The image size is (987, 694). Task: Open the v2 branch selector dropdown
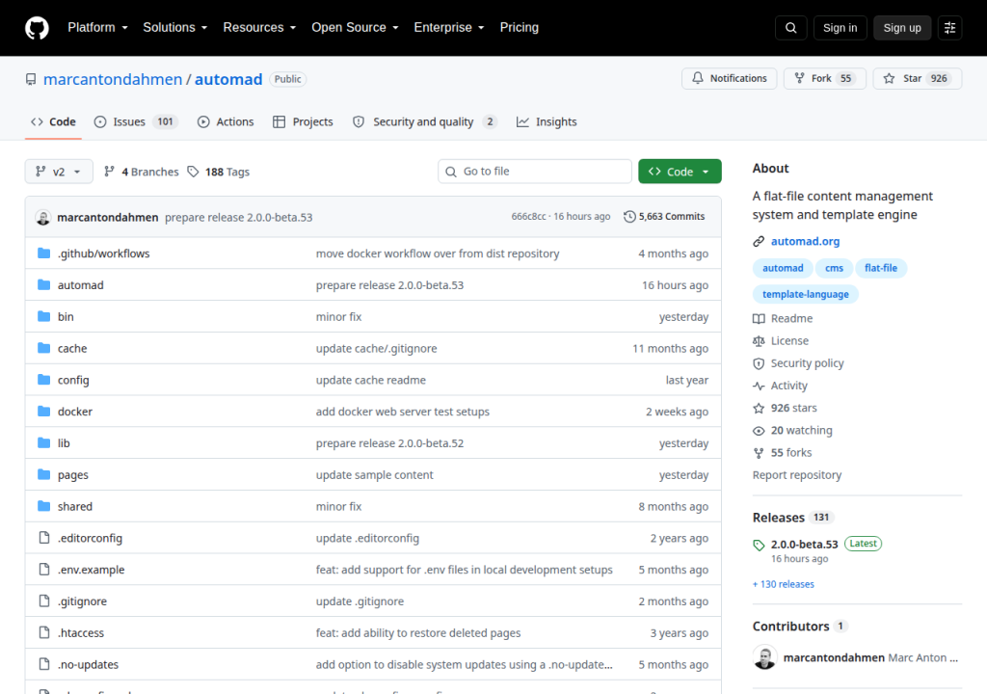pos(59,172)
